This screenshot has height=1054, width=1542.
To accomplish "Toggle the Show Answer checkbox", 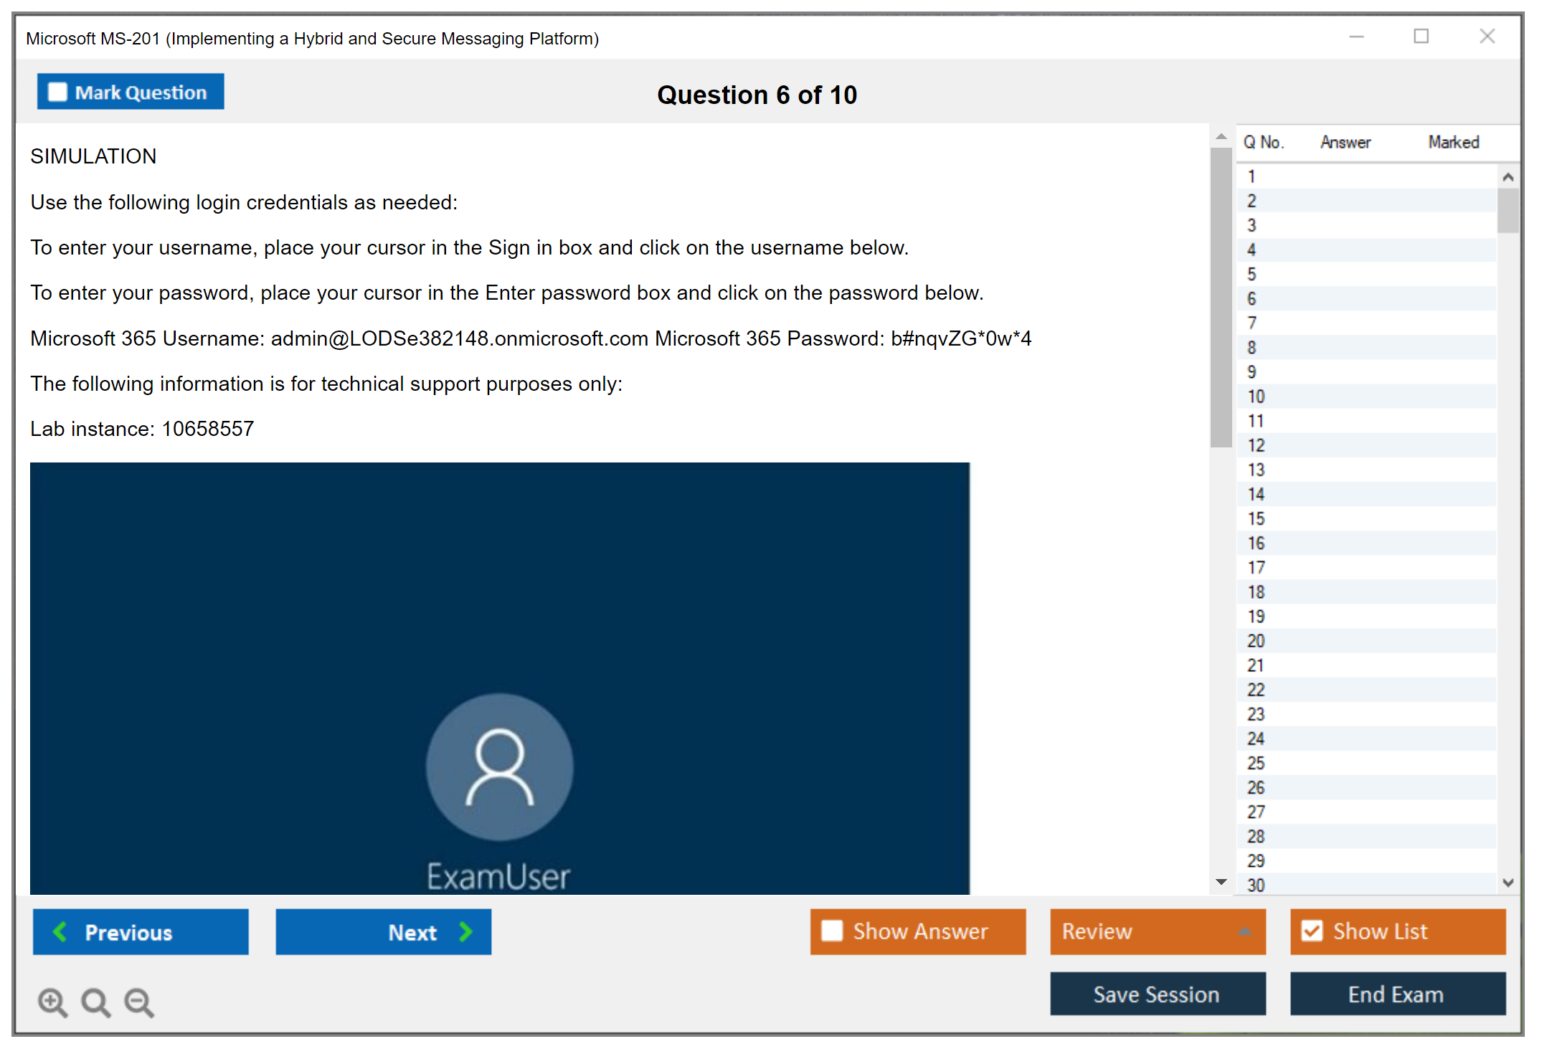I will 832,931.
